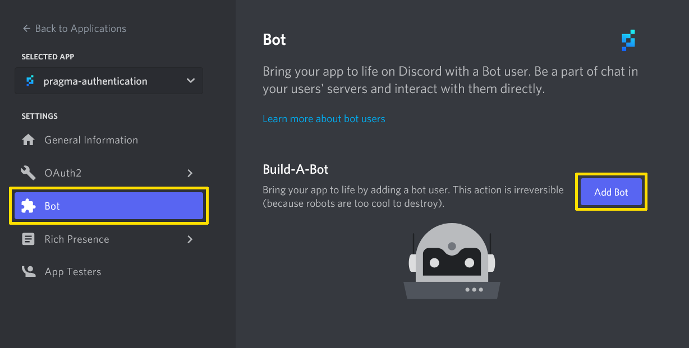Click the pragma-authentication app icon in selector
The width and height of the screenshot is (689, 348).
30,81
